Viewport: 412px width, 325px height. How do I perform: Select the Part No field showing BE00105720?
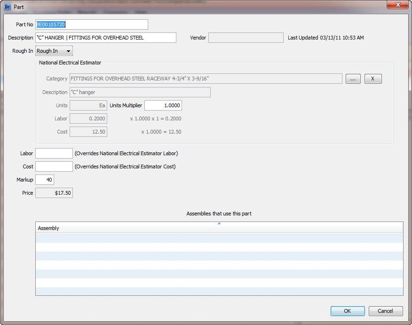(92, 24)
